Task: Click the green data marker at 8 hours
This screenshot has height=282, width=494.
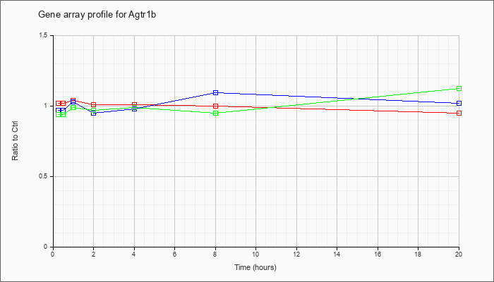Action: point(215,113)
